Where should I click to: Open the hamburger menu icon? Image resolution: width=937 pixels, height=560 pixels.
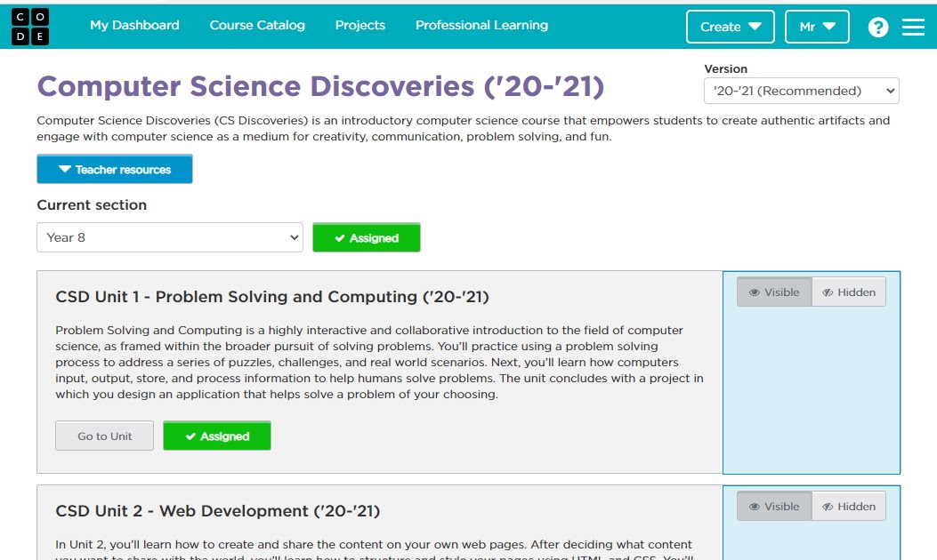point(913,27)
